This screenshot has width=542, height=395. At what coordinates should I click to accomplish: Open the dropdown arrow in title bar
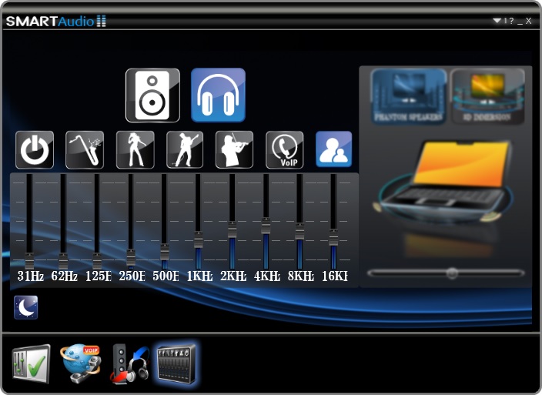[x=497, y=21]
